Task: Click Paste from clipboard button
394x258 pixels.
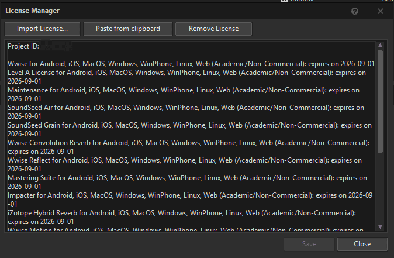Action: (128, 29)
